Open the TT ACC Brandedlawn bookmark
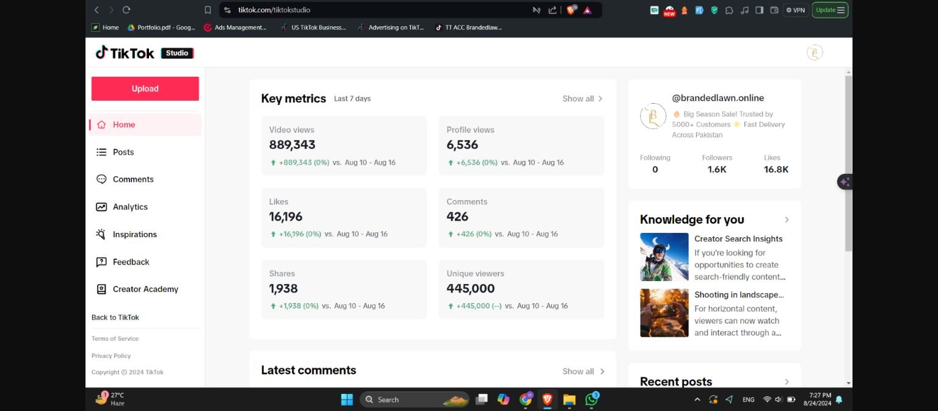The image size is (938, 411). click(x=468, y=27)
